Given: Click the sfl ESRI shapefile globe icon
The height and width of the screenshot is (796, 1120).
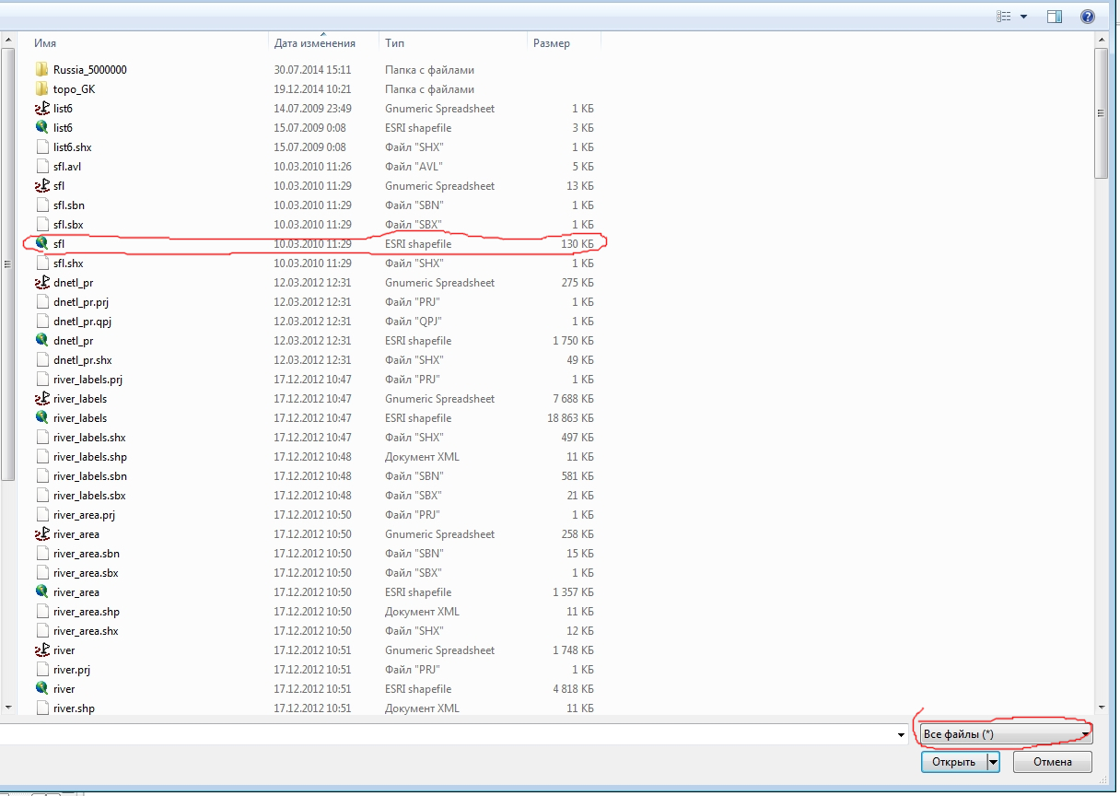Looking at the screenshot, I should [41, 244].
